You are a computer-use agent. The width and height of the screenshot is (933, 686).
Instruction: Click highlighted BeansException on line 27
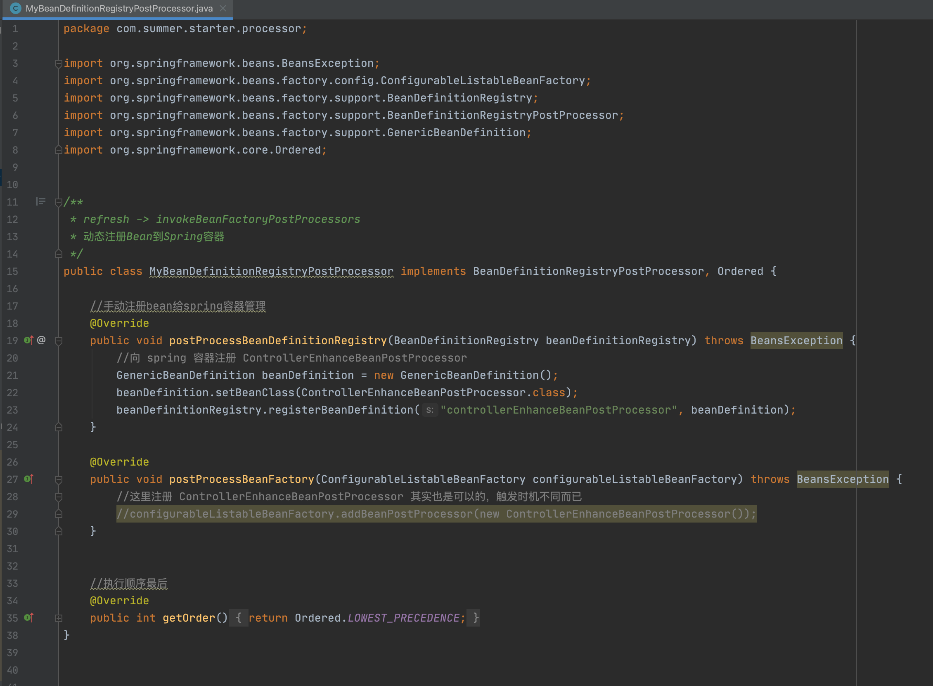[843, 480]
